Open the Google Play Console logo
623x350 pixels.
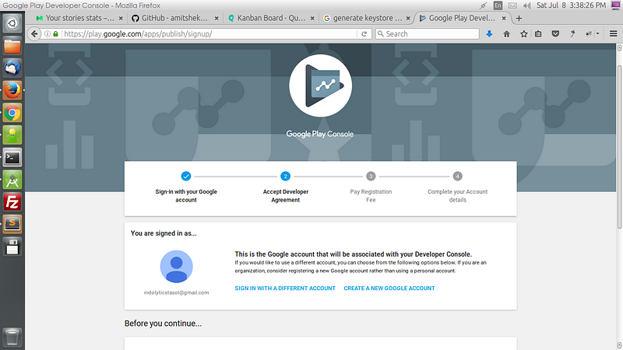pyautogui.click(x=320, y=86)
